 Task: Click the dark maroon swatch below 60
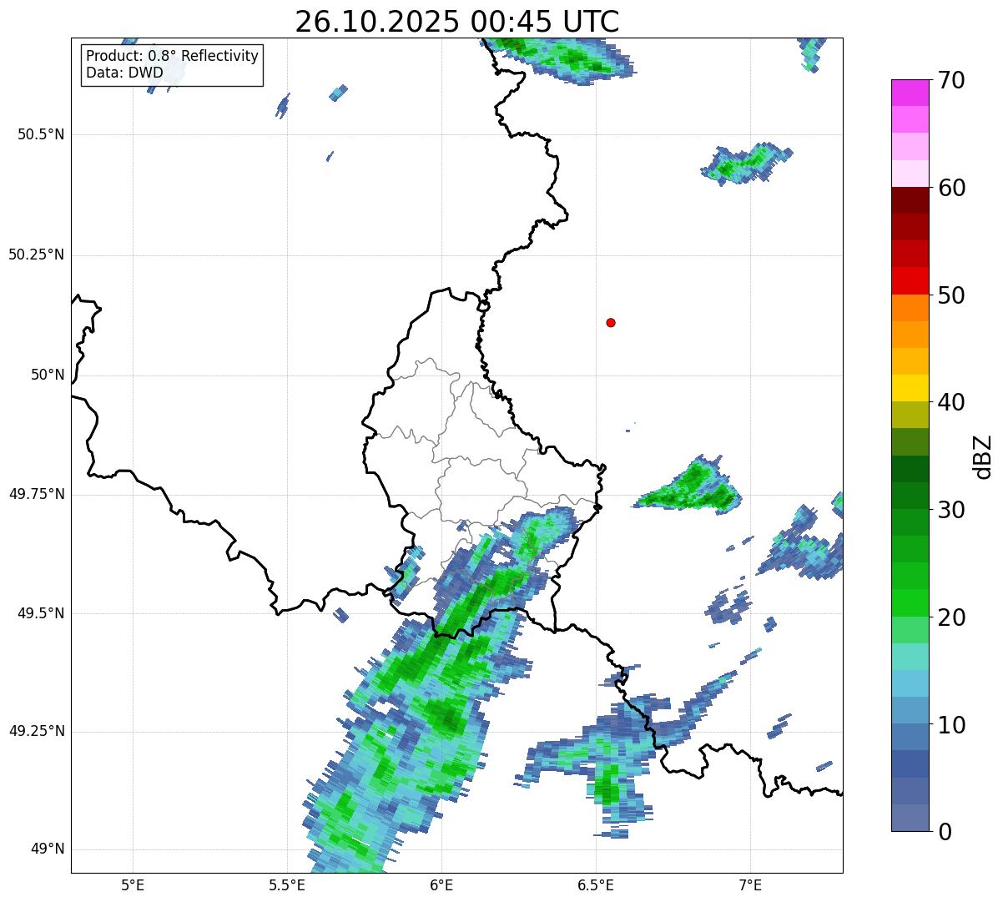coord(910,200)
